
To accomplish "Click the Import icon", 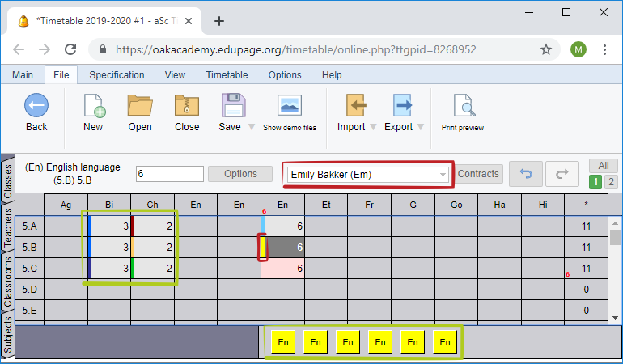I will 357,107.
